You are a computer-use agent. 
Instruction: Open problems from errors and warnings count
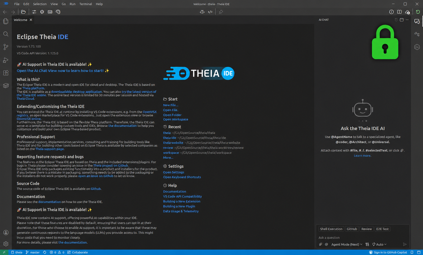point(57,252)
